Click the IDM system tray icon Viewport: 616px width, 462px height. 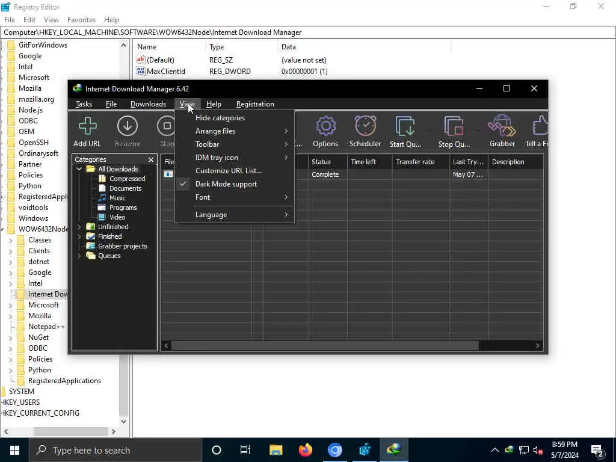510,450
